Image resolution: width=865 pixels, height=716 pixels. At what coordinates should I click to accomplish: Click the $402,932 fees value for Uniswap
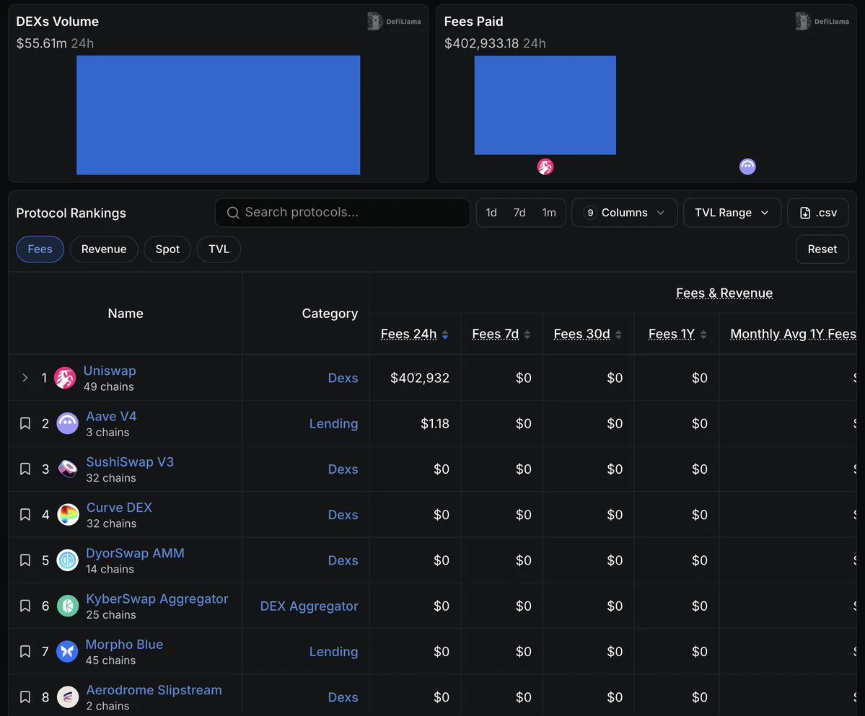[x=419, y=378]
